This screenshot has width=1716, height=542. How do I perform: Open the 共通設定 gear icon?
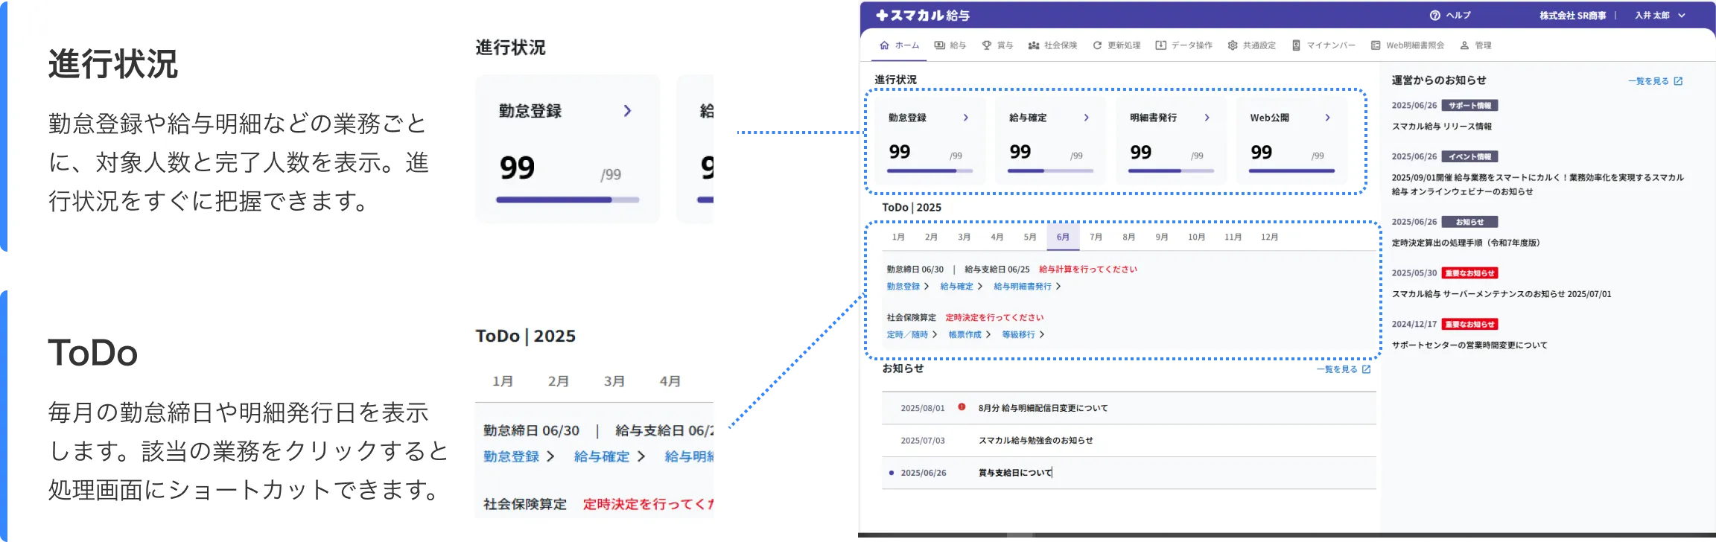point(1233,45)
